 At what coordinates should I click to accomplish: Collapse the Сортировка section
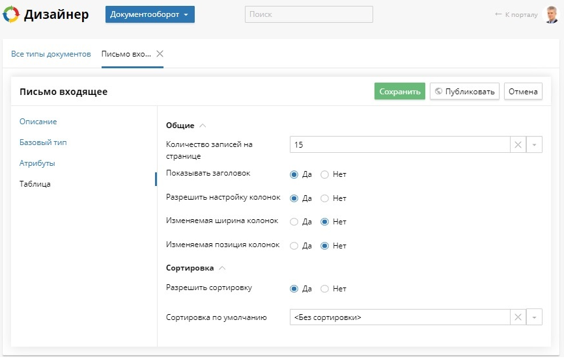(222, 267)
